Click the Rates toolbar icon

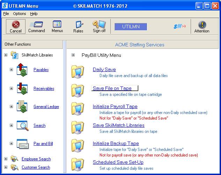79,24
